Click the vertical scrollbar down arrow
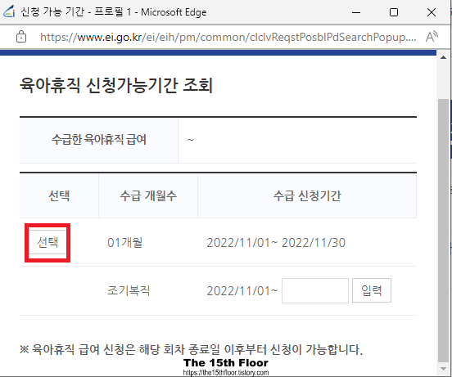 pyautogui.click(x=443, y=369)
